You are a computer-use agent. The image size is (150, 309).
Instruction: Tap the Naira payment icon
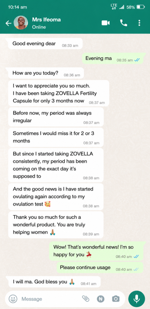[101, 299]
